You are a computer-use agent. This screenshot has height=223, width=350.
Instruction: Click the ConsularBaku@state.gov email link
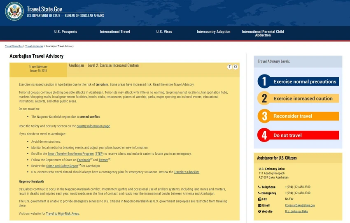pyautogui.click(x=300, y=205)
